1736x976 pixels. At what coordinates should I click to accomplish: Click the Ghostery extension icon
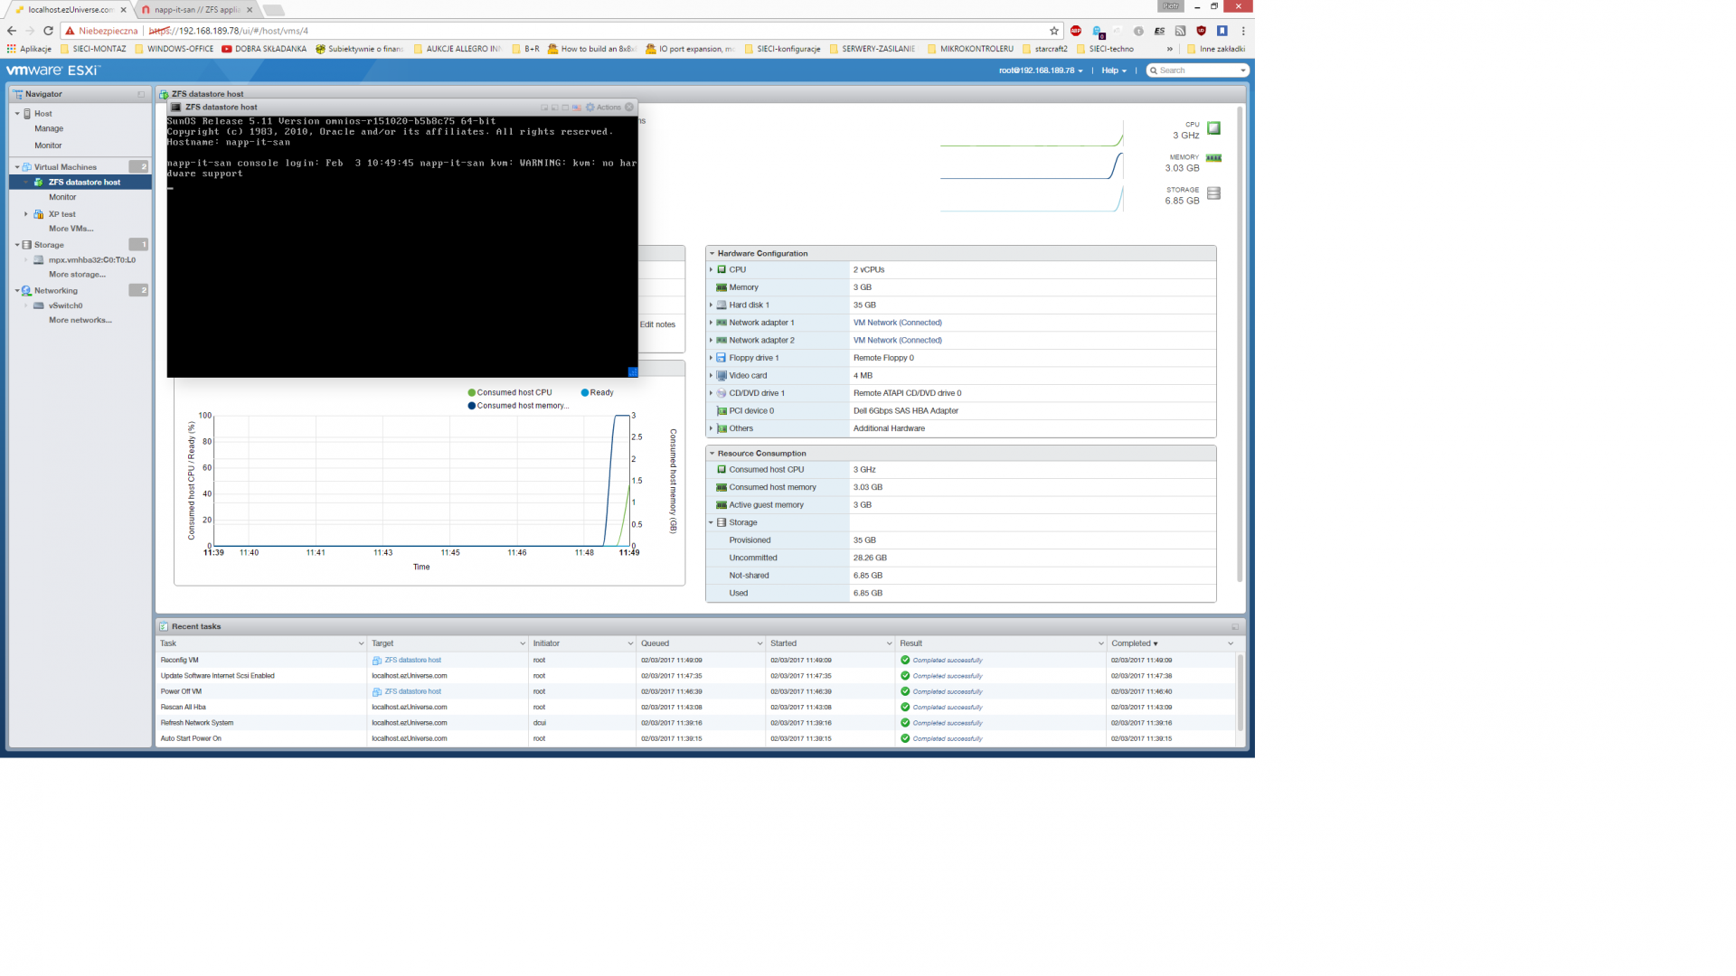click(x=1098, y=31)
